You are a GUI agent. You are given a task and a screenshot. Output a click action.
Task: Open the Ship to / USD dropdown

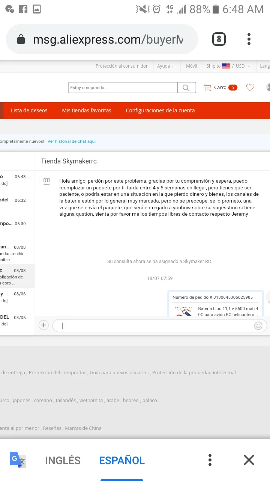pos(228,66)
